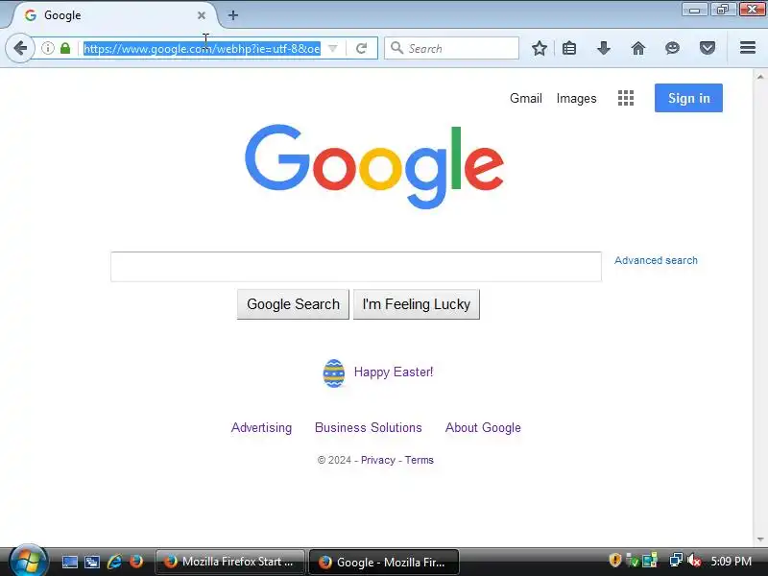Open the Google apps grid icon
Image resolution: width=768 pixels, height=576 pixels.
click(626, 98)
